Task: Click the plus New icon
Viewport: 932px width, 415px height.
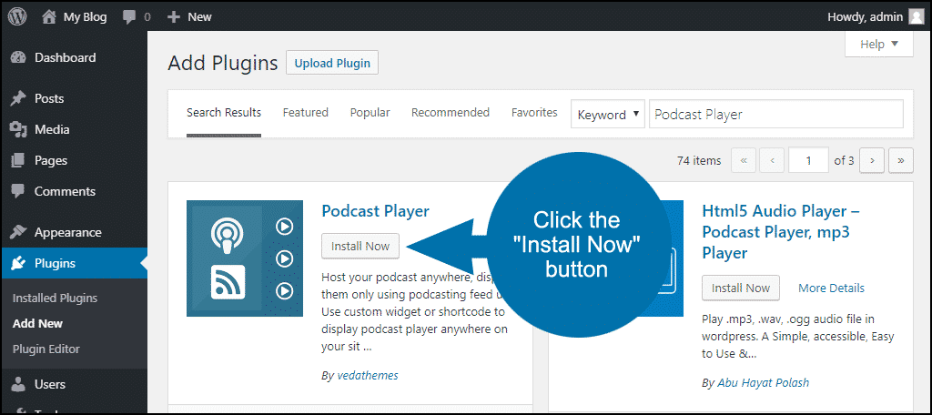Action: tap(174, 17)
